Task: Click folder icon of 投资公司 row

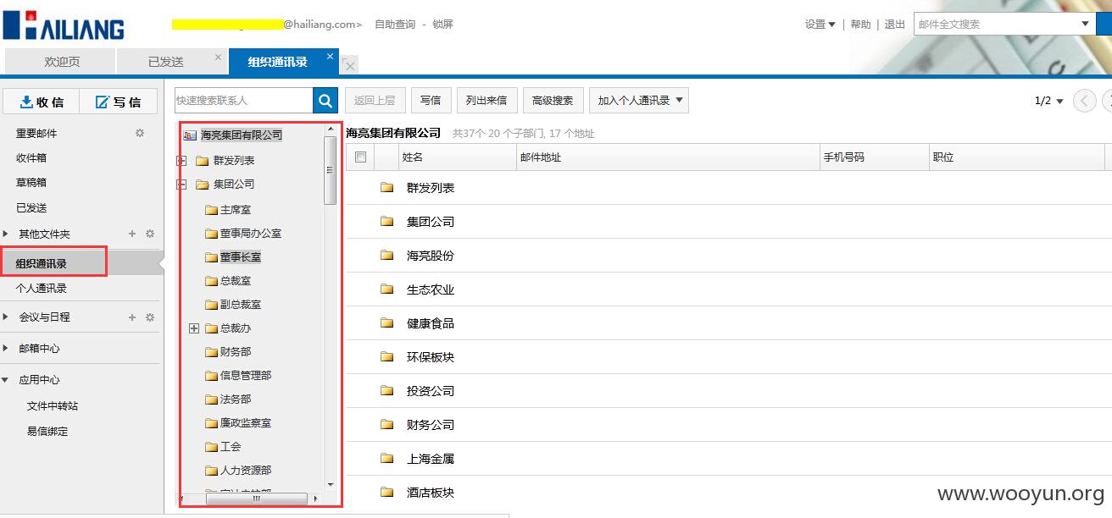Action: pos(387,390)
